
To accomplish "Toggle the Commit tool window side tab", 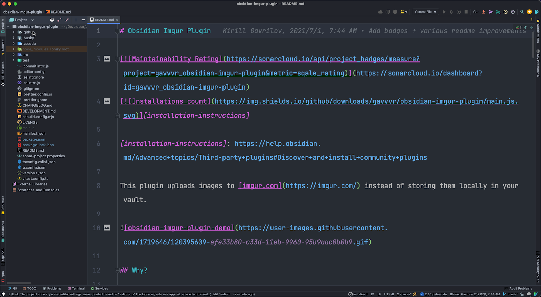I will click(x=3, y=47).
